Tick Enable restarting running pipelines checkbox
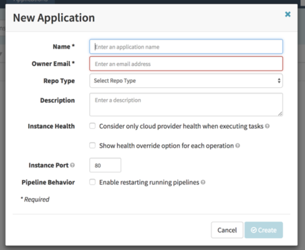 tap(92, 182)
